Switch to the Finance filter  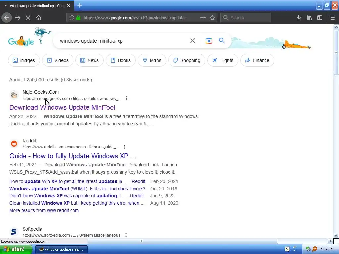tap(257, 60)
